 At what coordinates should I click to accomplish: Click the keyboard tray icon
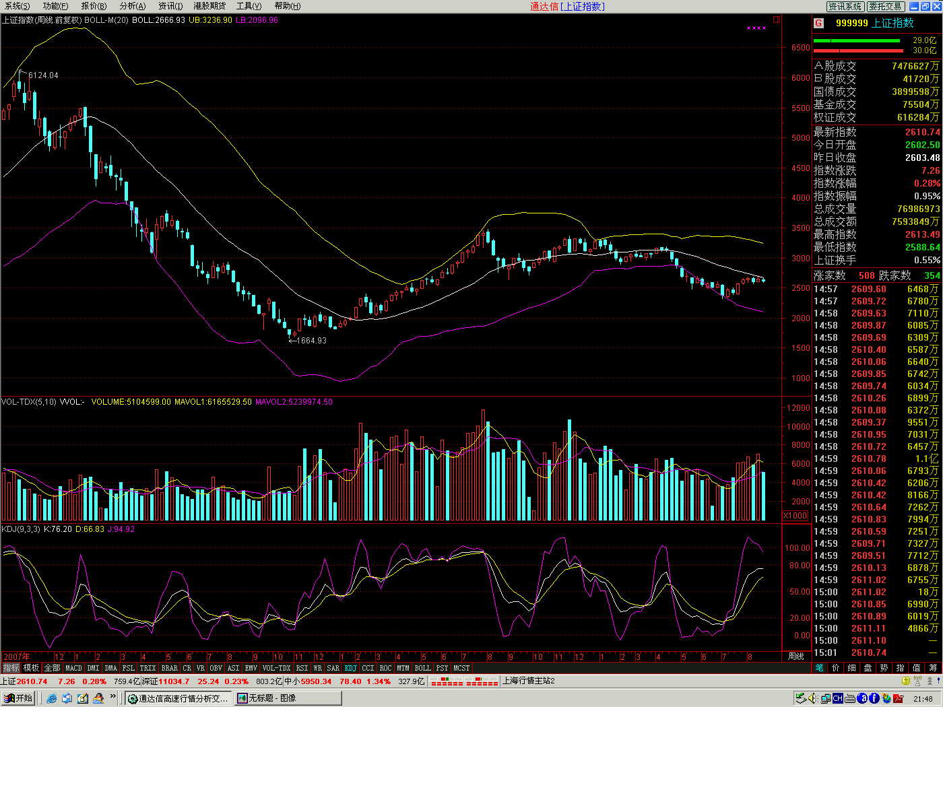(x=850, y=698)
